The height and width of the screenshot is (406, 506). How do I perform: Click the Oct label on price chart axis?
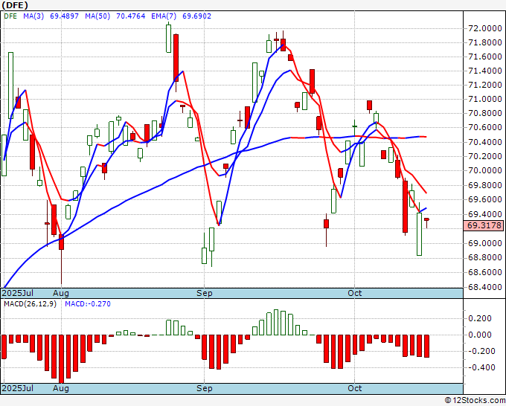(355, 293)
